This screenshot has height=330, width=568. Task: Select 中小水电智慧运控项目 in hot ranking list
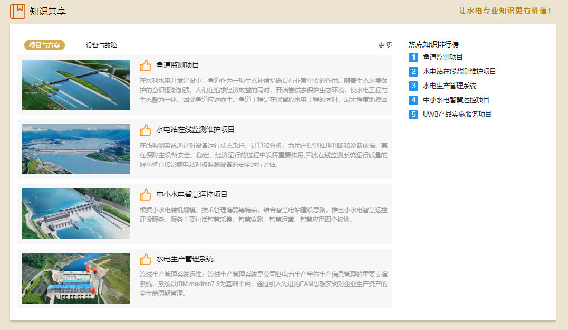(x=456, y=100)
